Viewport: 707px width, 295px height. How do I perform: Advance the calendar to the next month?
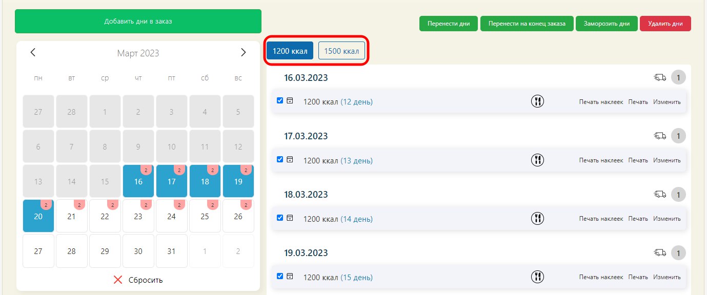(x=244, y=52)
